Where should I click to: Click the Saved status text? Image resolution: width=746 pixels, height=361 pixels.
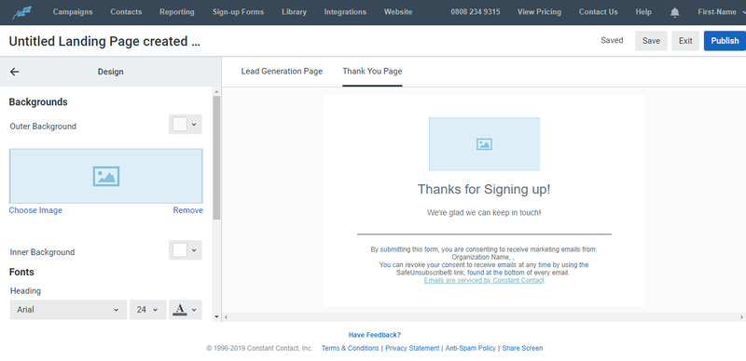coord(612,40)
